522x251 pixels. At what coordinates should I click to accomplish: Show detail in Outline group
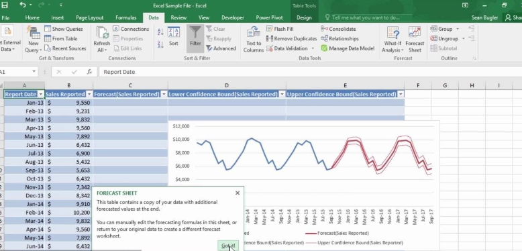tap(472, 29)
